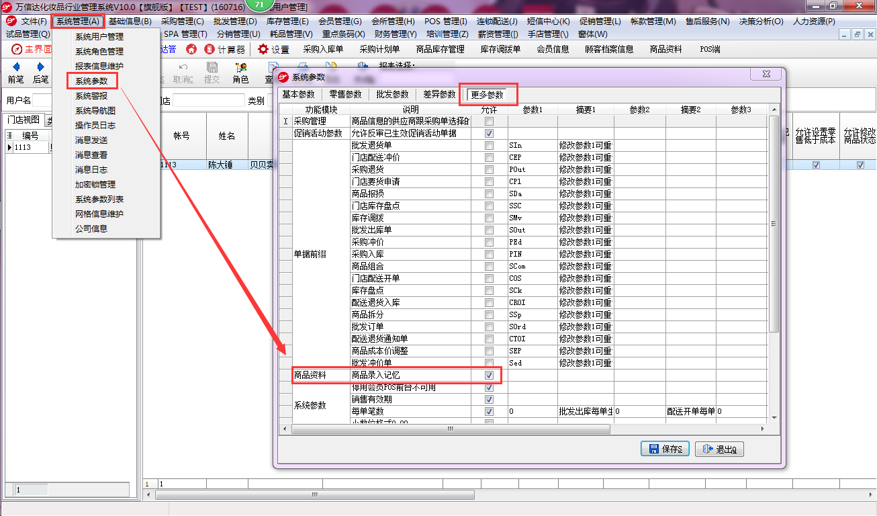Select the 门店视图 tab

(23, 120)
